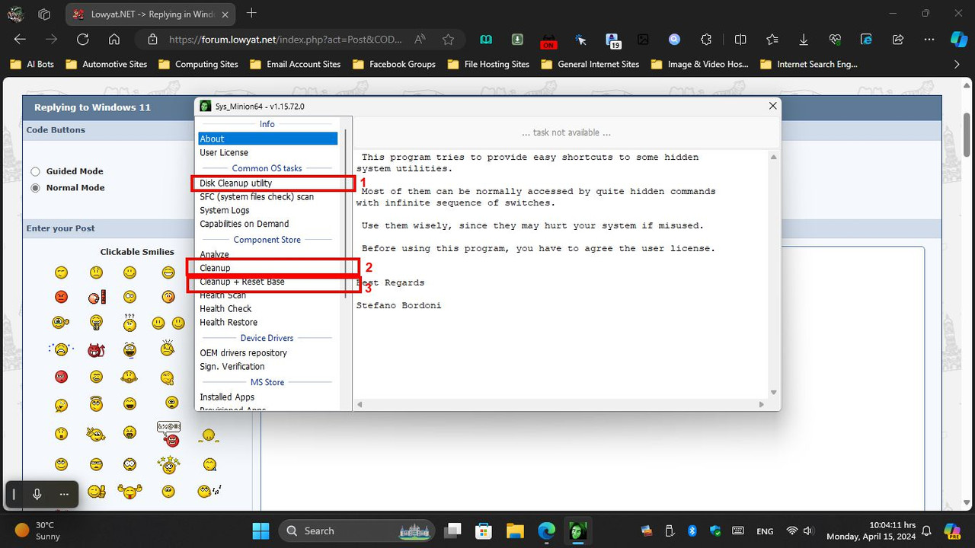Reload page in Internet Explorer mode
The height and width of the screenshot is (548, 975).
[x=866, y=40]
